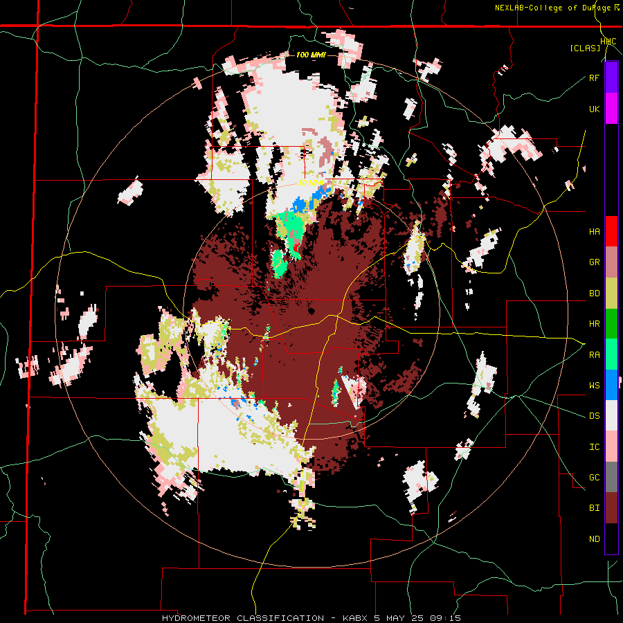Click the UK legend label
Image resolution: width=623 pixels, height=623 pixels.
click(x=594, y=109)
